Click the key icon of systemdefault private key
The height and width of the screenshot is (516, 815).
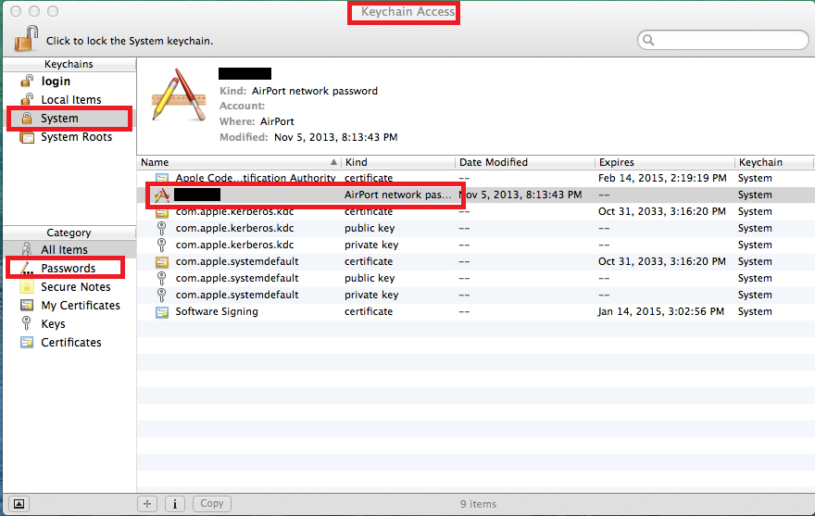tap(162, 295)
